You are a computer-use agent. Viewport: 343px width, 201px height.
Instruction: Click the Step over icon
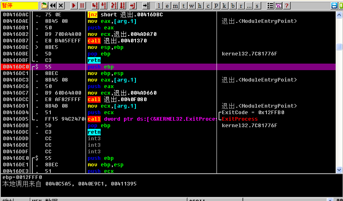pyautogui.click(x=104, y=6)
